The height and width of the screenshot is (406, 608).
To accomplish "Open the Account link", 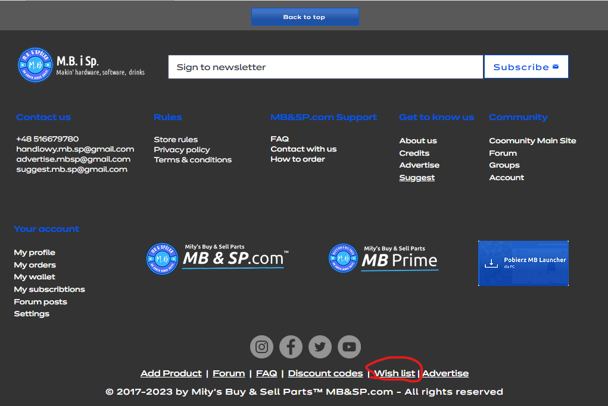I will pos(506,178).
